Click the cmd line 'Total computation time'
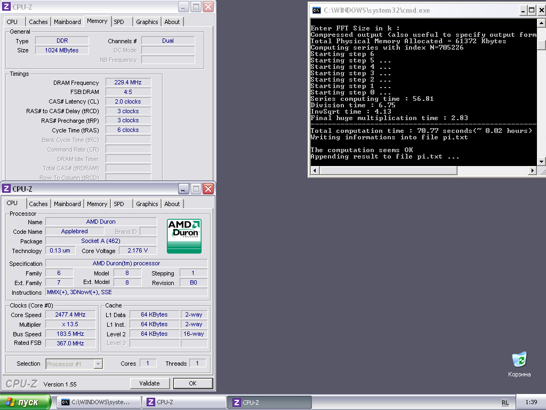This screenshot has width=546, height=410. pyautogui.click(x=421, y=131)
